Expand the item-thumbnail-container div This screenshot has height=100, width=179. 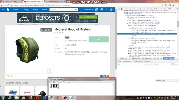point(127,22)
